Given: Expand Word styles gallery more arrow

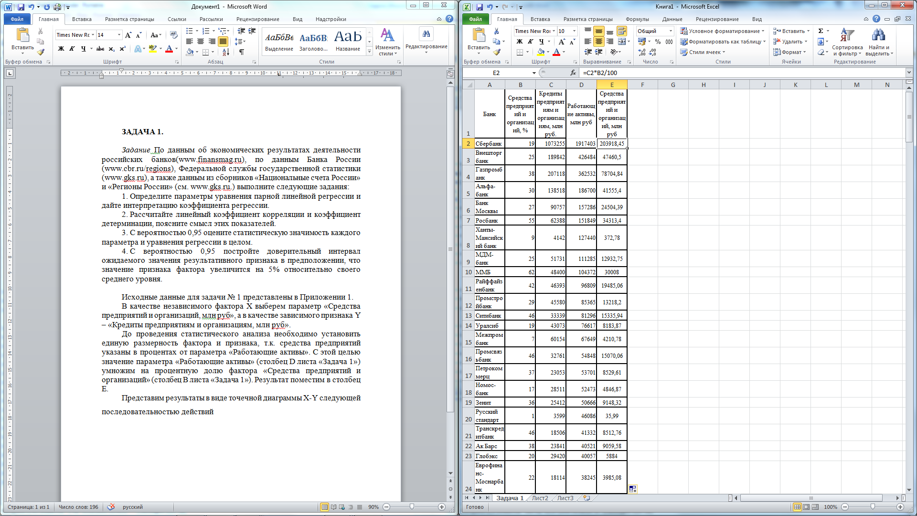Looking at the screenshot, I should coord(369,52).
